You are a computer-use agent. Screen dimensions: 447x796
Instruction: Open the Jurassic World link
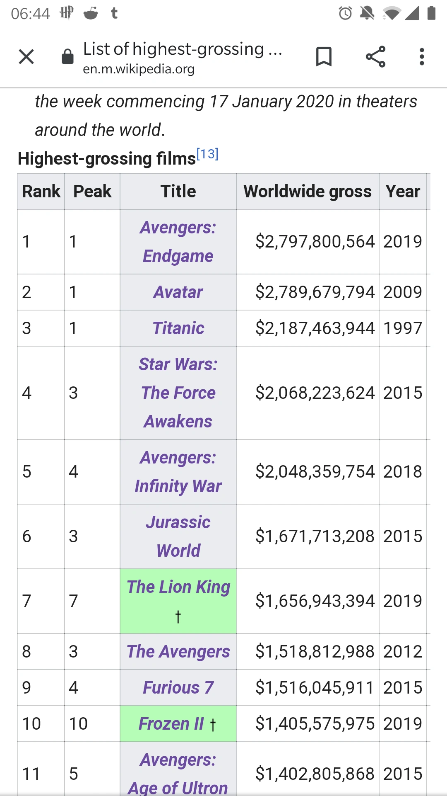click(178, 536)
